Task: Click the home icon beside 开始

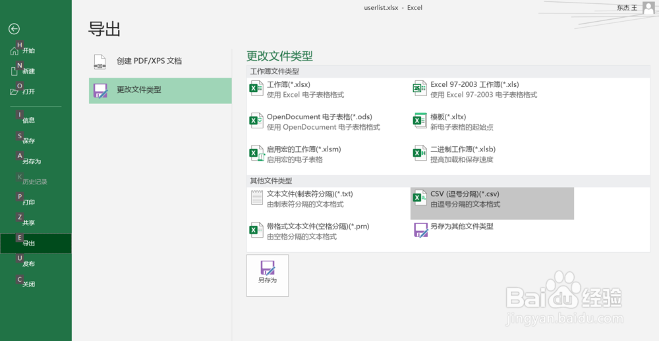Action: click(14, 51)
